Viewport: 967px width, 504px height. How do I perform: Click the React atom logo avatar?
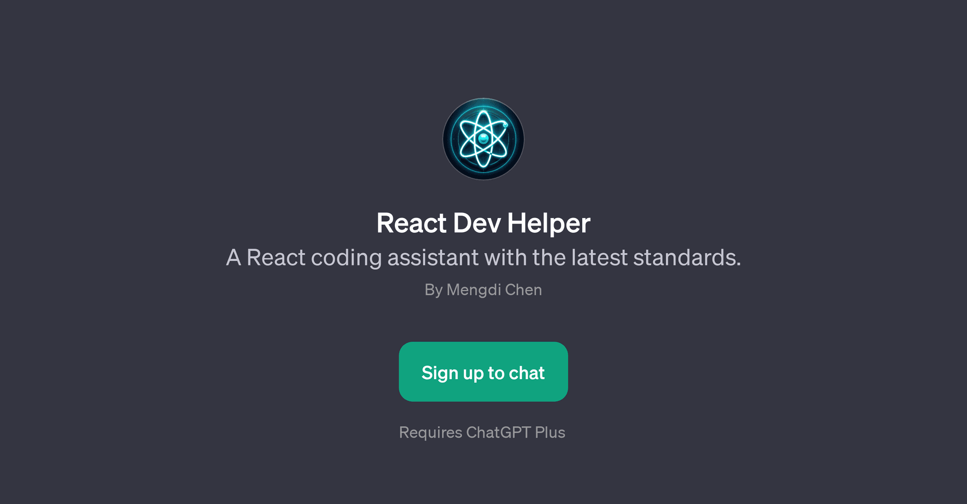[483, 139]
